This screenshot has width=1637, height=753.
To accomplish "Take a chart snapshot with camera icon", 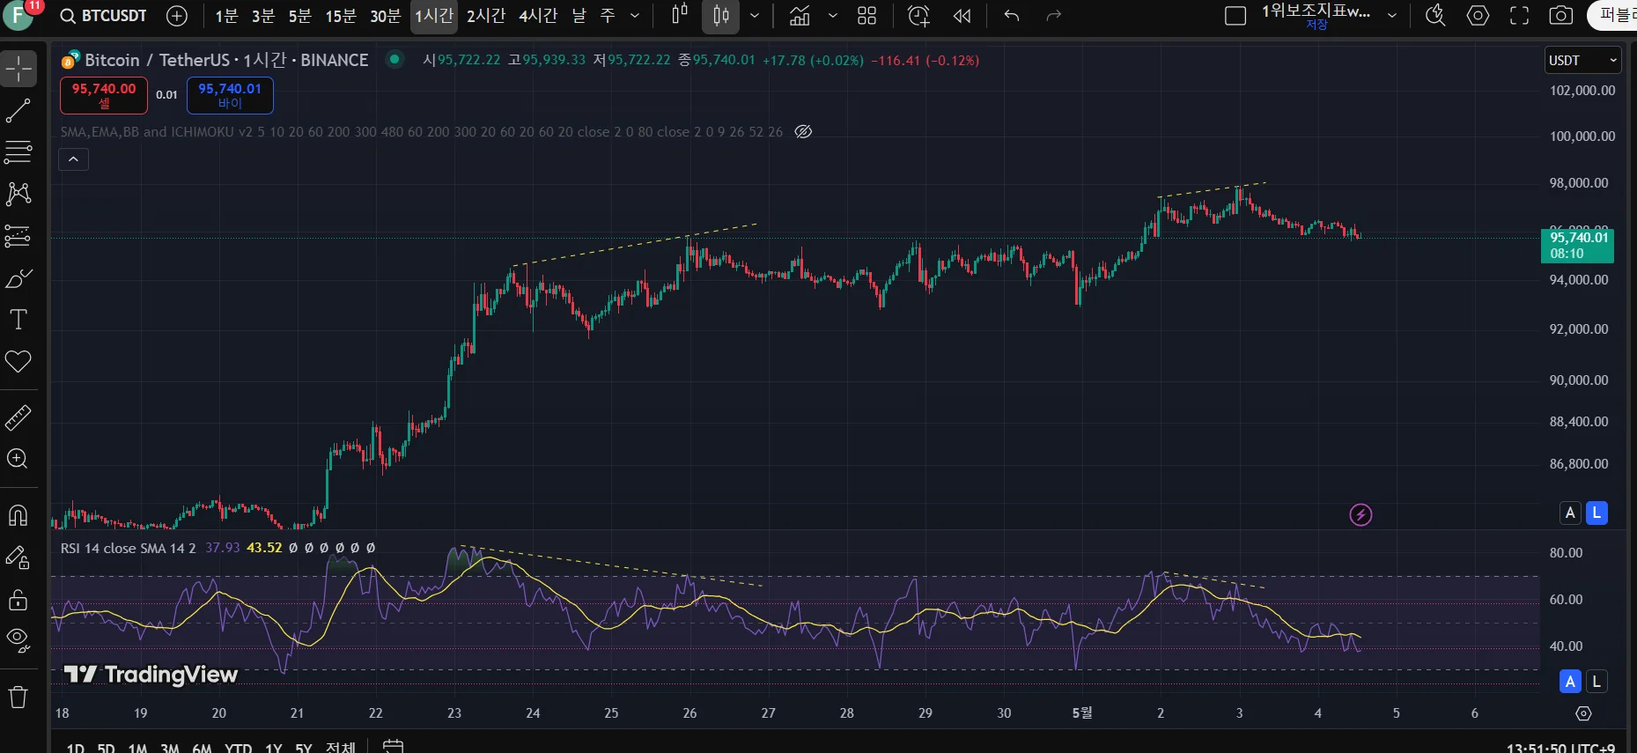I will click(x=1560, y=16).
